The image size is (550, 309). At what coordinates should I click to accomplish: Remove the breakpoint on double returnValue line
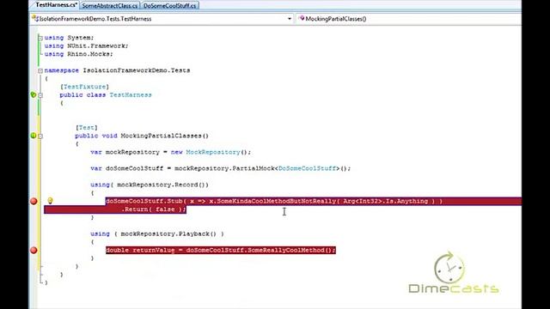coord(34,250)
